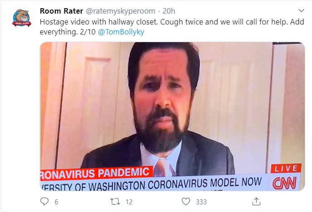Screen dimensions: 312x212
Task: Click the red CORONAVIRUS PANDEMIC banner
Action: point(97,173)
